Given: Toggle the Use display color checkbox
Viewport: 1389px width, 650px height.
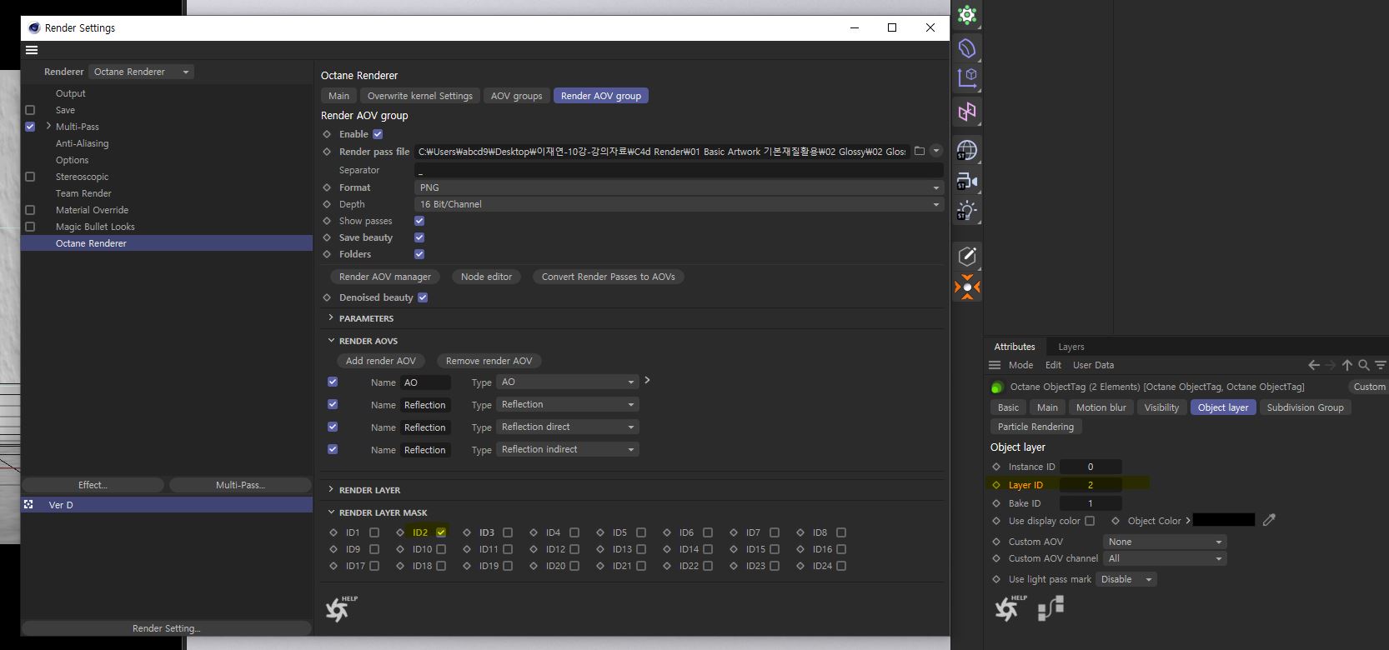Looking at the screenshot, I should (1090, 521).
